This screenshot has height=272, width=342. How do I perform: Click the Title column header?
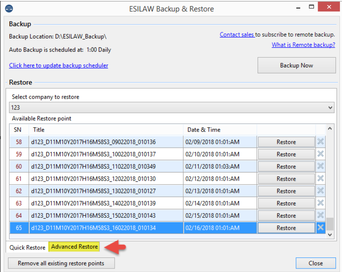[x=106, y=130]
